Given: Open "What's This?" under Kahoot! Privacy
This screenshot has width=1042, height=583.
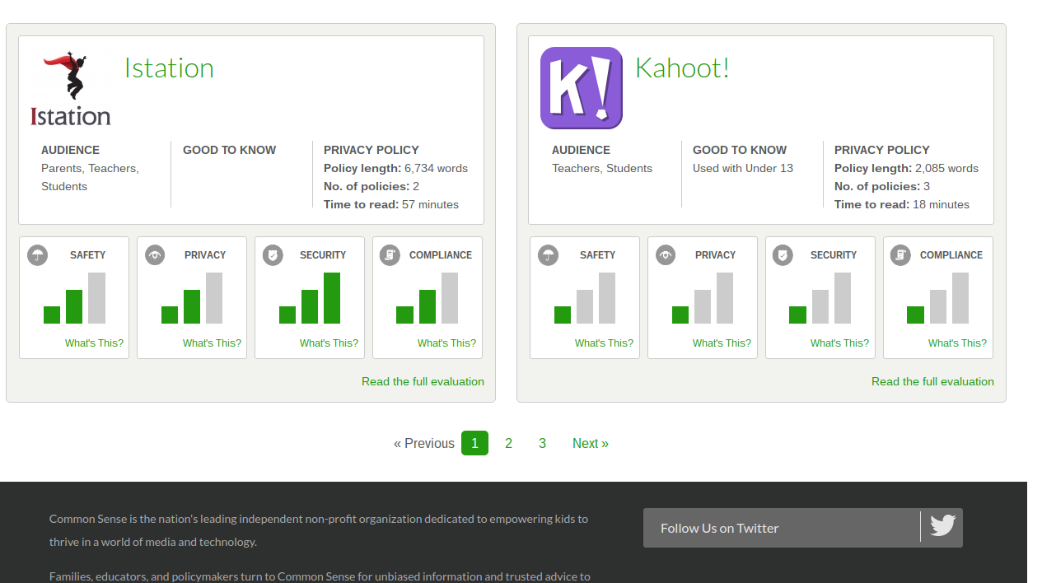Looking at the screenshot, I should click(722, 343).
